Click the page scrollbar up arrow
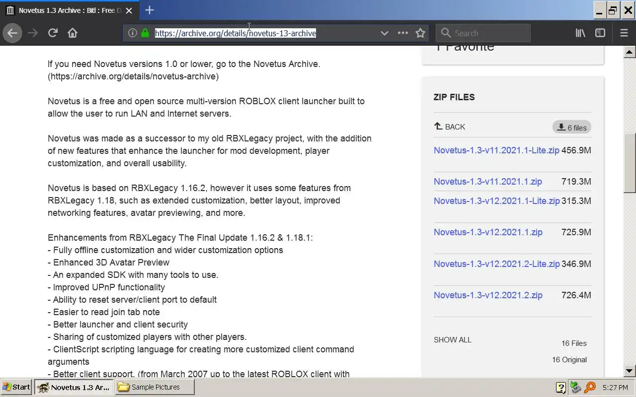Screen dimensions: 636x397 pos(630,52)
